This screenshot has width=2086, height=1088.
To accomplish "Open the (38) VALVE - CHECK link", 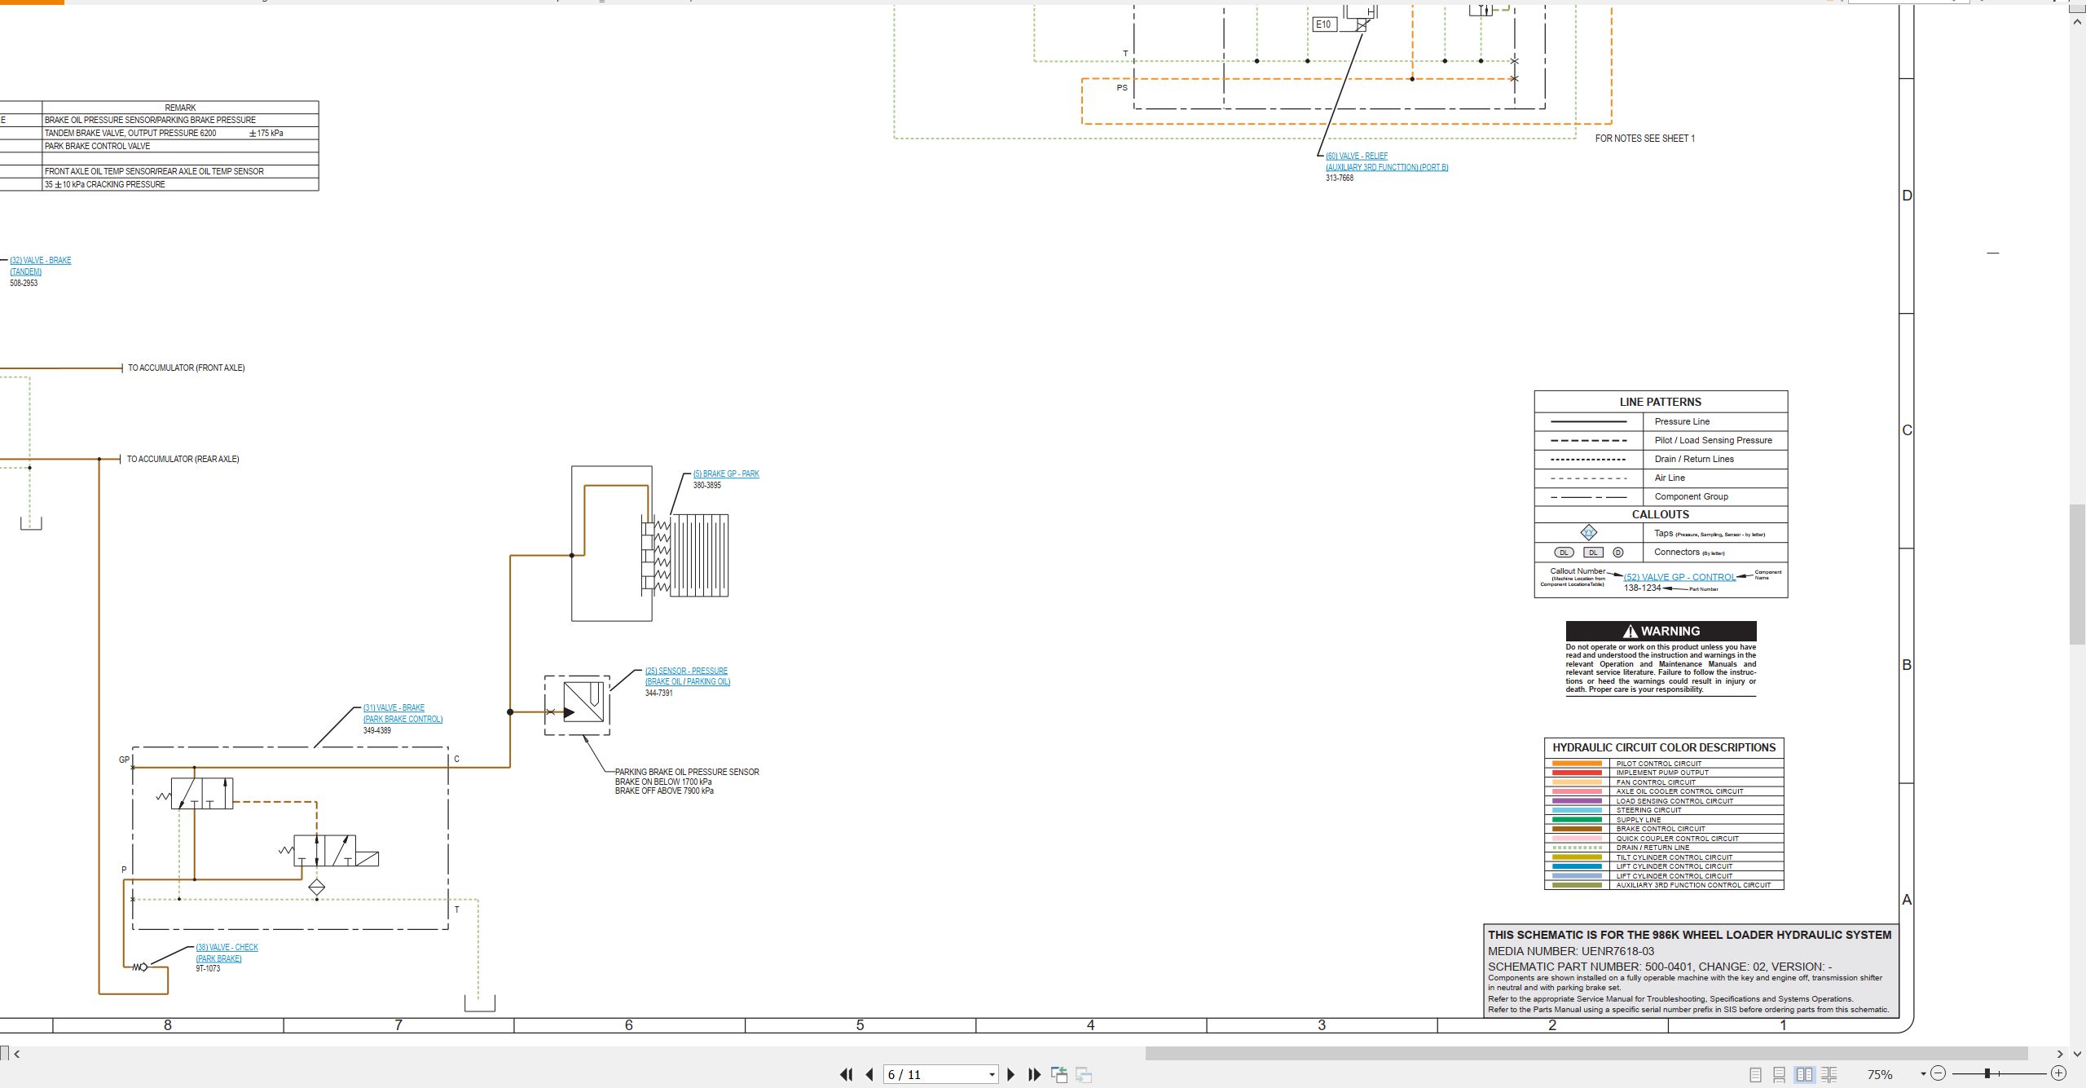I will point(227,953).
